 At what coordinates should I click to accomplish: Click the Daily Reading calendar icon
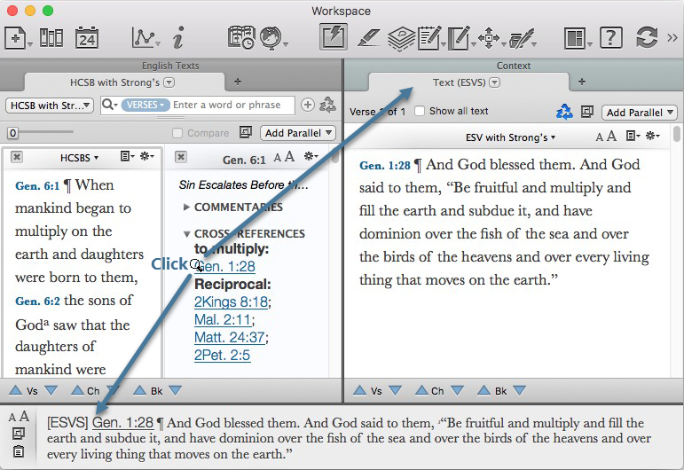pyautogui.click(x=87, y=38)
